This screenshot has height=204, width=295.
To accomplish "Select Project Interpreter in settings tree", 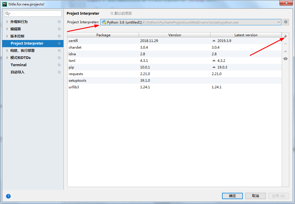I will point(33,43).
